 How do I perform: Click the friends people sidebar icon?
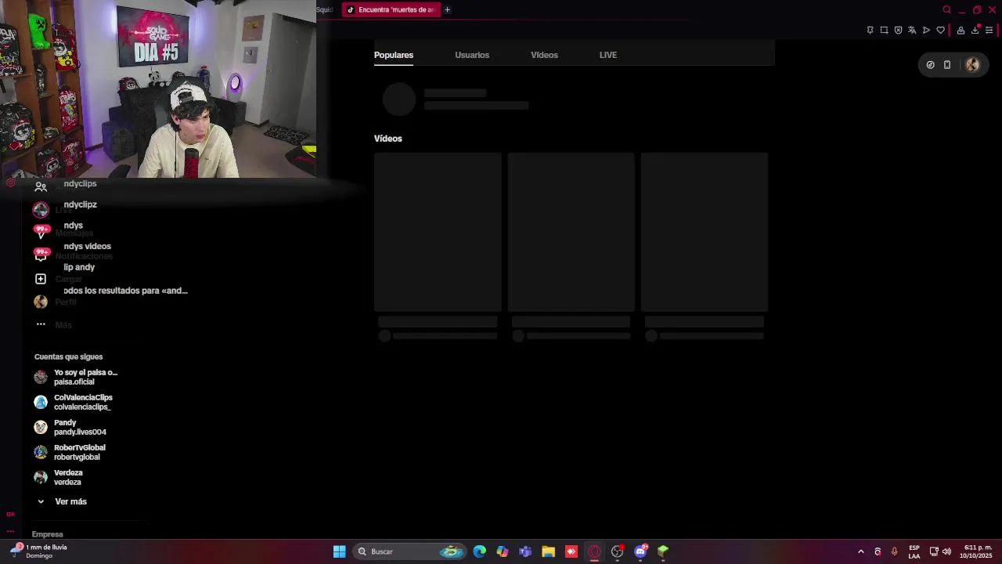[41, 186]
